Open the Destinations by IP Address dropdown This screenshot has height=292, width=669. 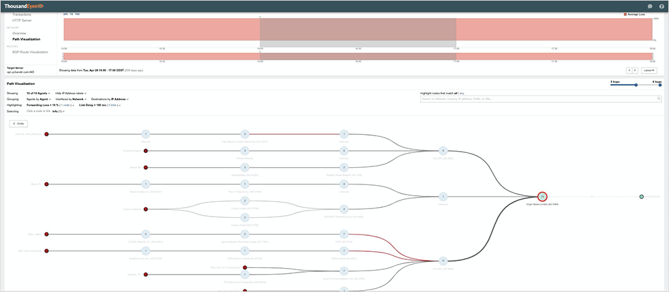[x=109, y=99]
